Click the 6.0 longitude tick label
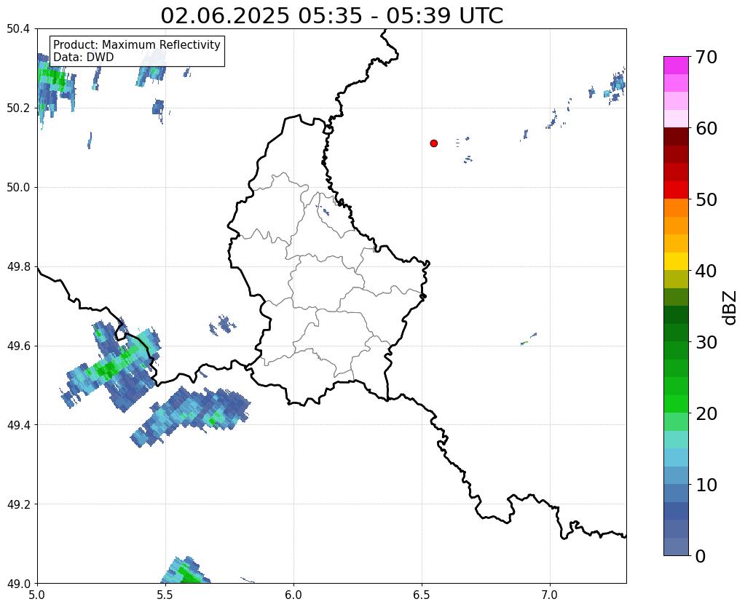This screenshot has width=745, height=607. [x=293, y=595]
